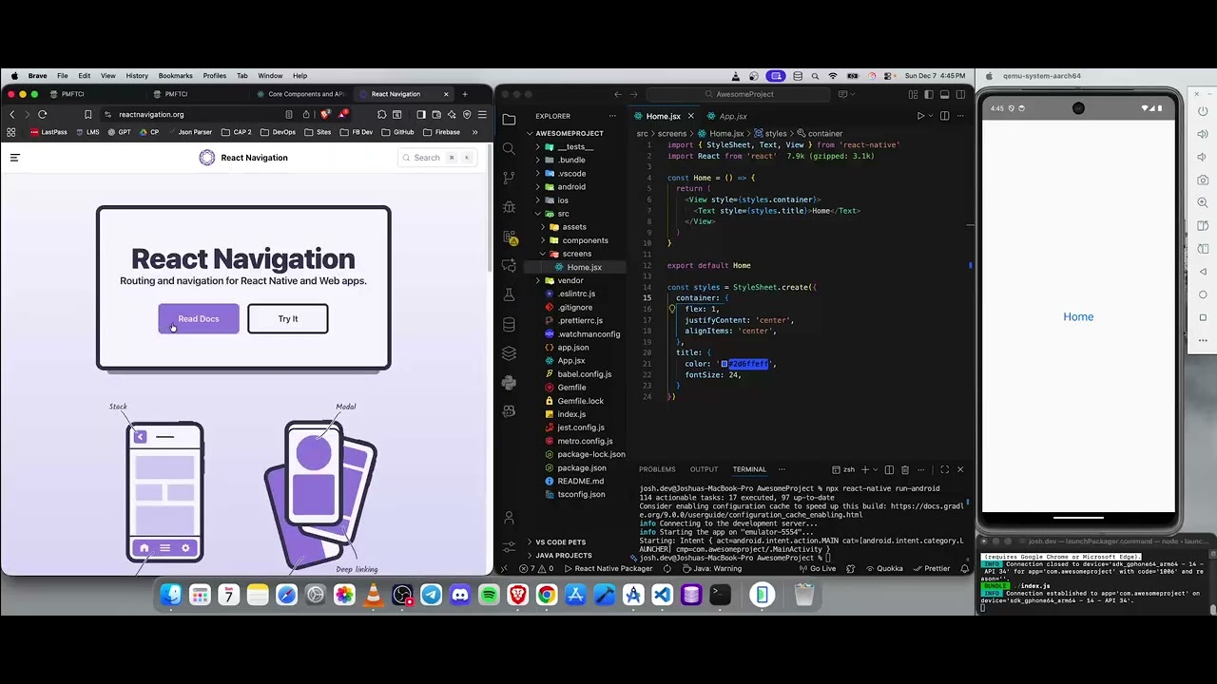Viewport: 1217px width, 684px height.
Task: Maximize the terminal panel size
Action: point(944,469)
